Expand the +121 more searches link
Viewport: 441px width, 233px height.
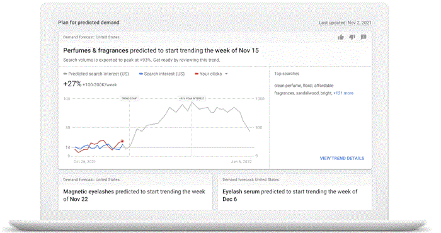pos(343,93)
